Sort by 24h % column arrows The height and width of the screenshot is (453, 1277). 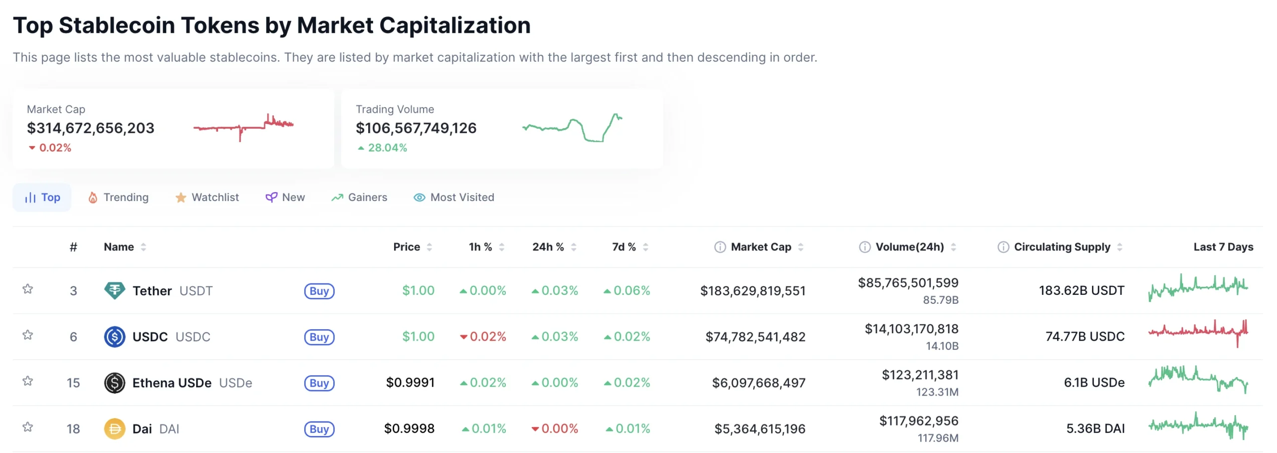573,247
